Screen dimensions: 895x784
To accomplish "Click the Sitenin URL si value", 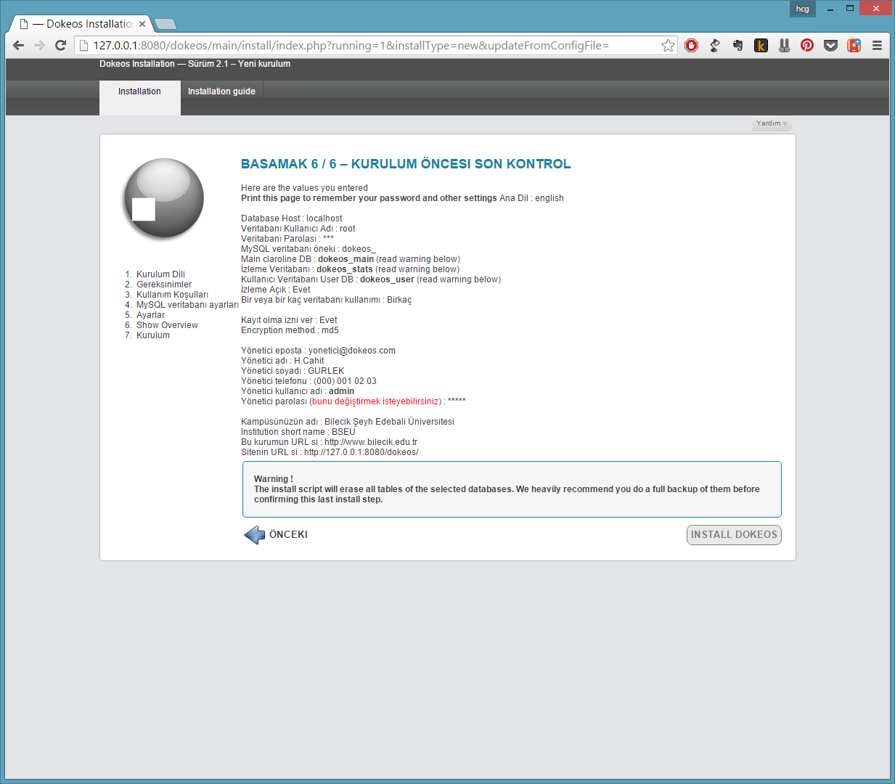I will click(x=361, y=452).
